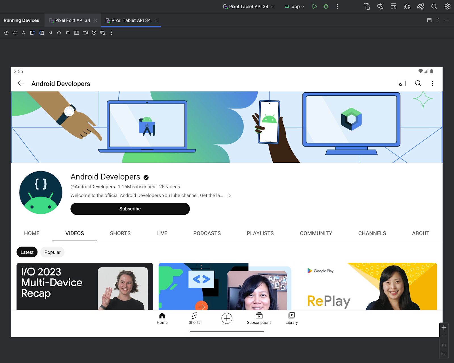Click the emulator Overview square button
Viewport: 454px width, 363px height.
(68, 33)
